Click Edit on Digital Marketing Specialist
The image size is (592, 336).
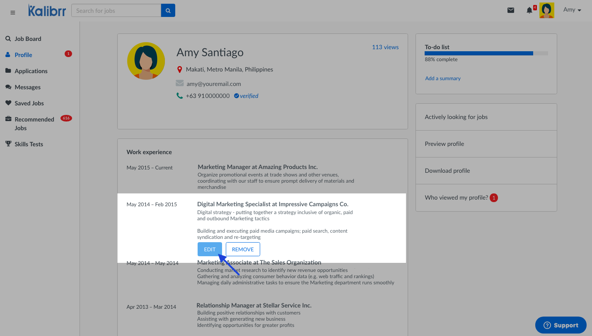coord(210,249)
